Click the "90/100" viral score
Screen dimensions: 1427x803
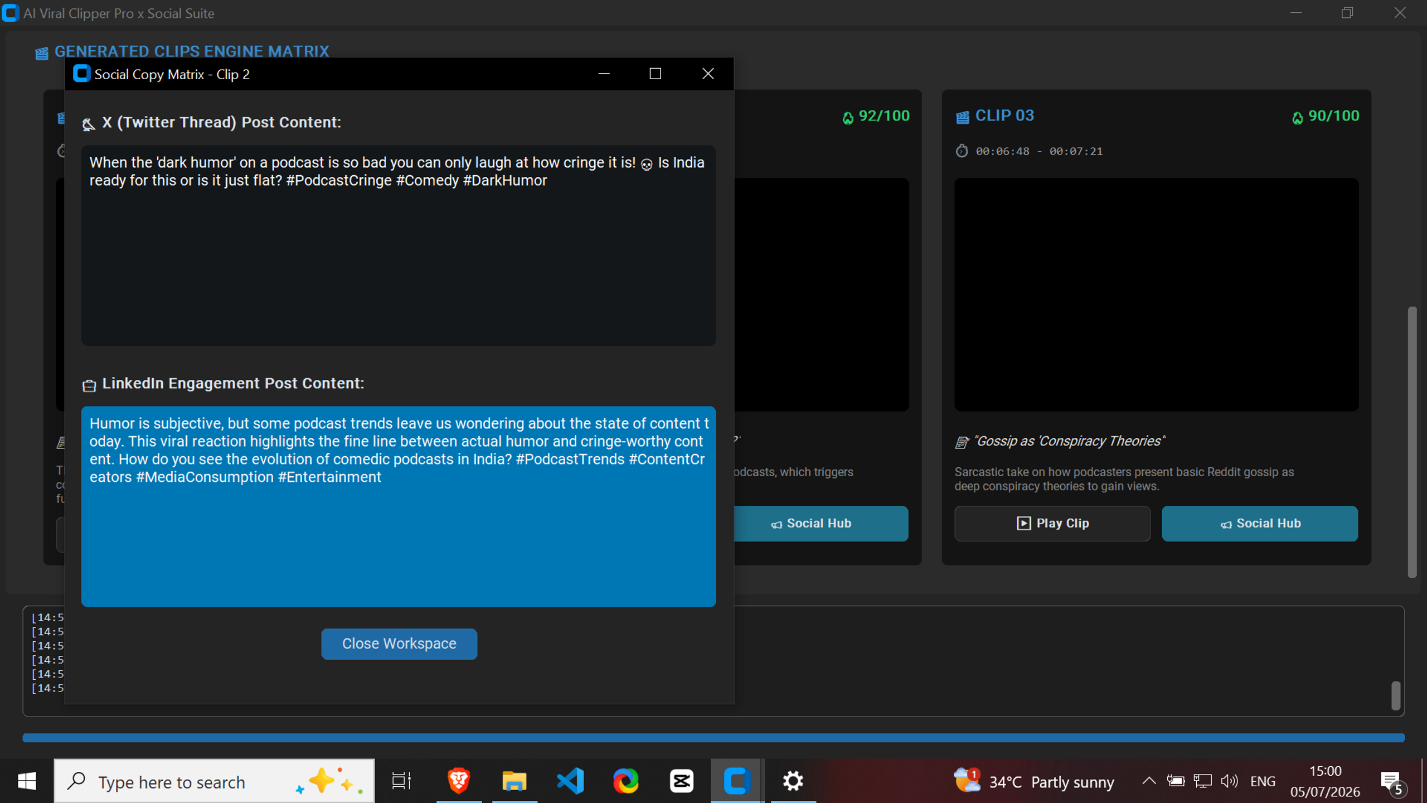1333,116
